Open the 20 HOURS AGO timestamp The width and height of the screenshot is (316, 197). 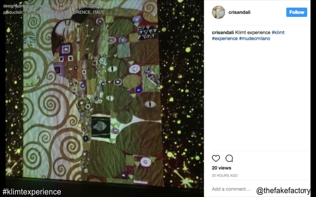pos(225,175)
